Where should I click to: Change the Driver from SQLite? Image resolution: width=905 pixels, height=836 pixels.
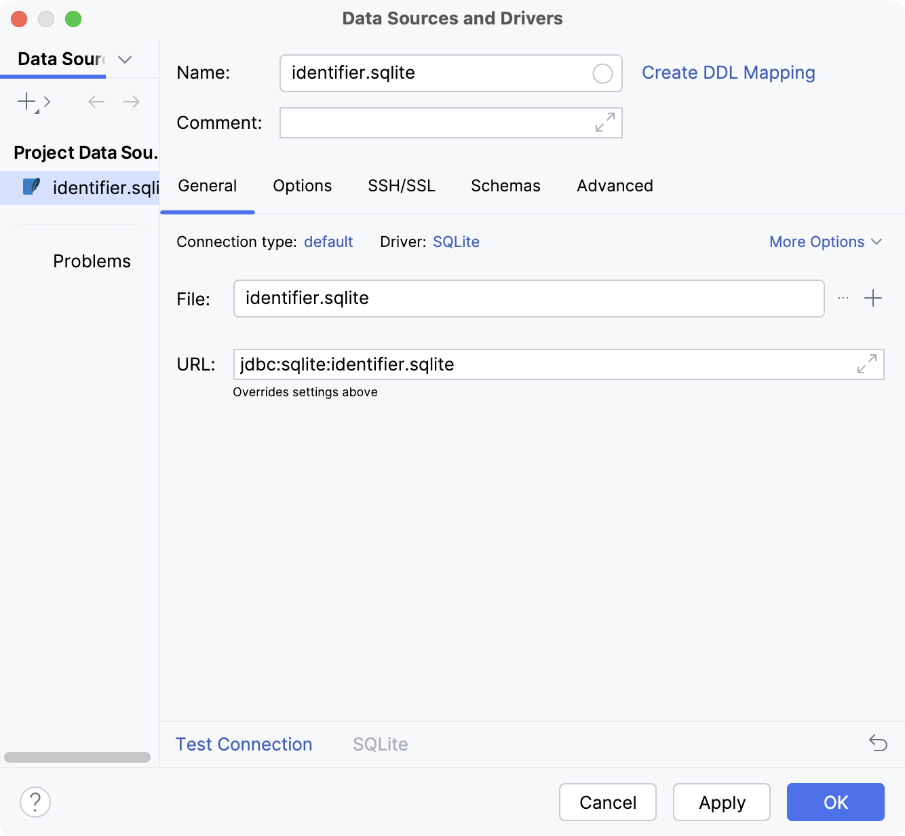pyautogui.click(x=456, y=242)
